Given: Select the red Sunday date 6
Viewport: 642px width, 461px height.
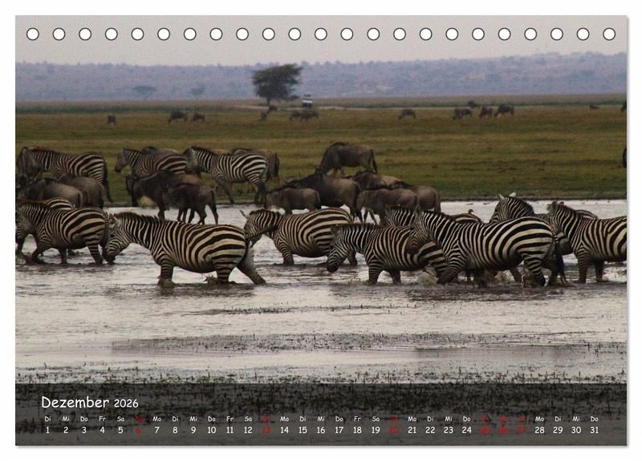Looking at the screenshot, I should tap(138, 430).
